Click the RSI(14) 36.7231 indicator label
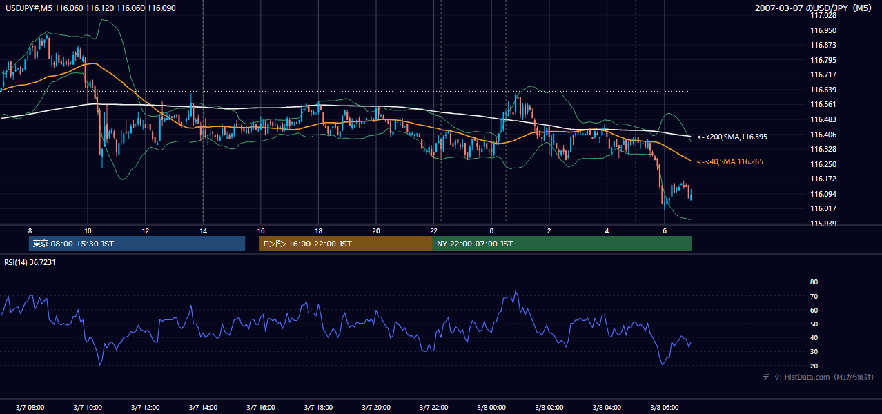 [30, 262]
